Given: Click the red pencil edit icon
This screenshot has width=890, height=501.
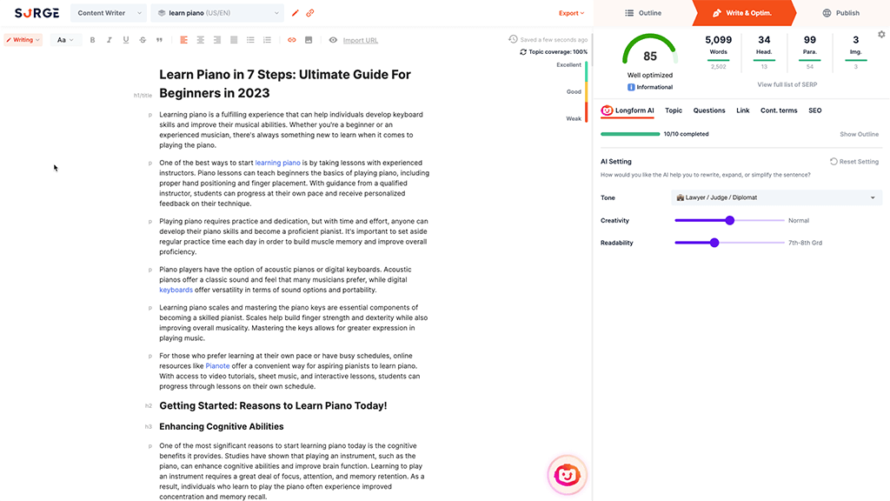Looking at the screenshot, I should pos(296,13).
